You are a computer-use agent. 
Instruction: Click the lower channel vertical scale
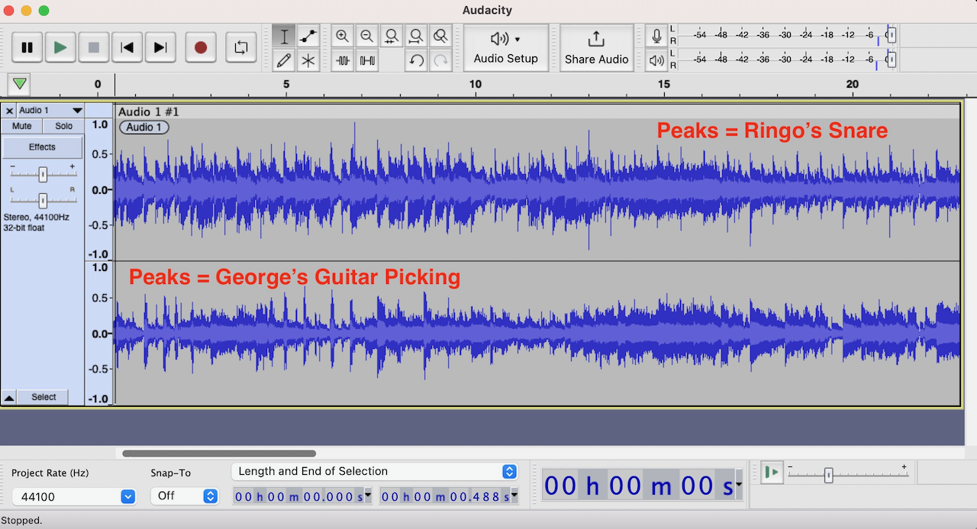click(x=99, y=334)
